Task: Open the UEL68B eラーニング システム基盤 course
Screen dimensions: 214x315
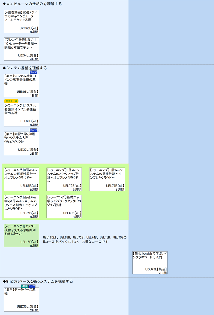Action: pyautogui.click(x=21, y=115)
